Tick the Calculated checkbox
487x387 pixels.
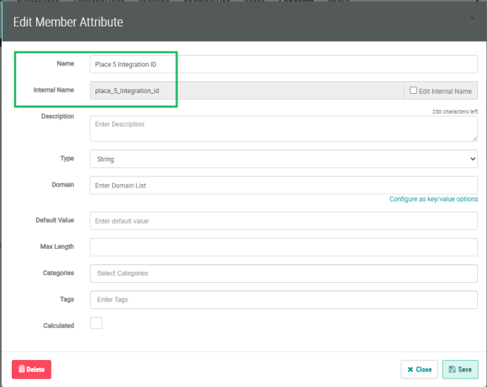click(97, 323)
